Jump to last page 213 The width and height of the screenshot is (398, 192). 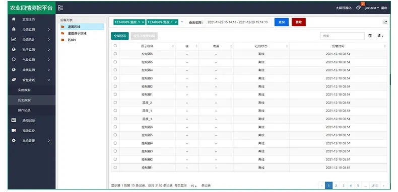[x=375, y=185]
